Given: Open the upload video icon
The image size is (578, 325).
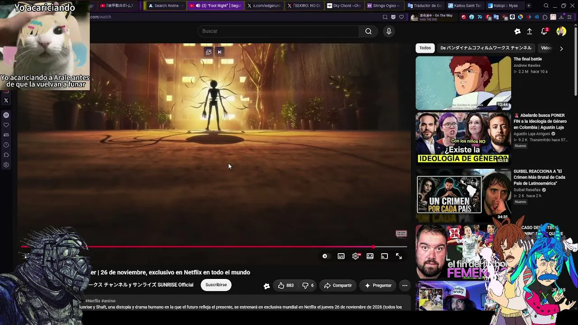Looking at the screenshot, I should coord(530,31).
